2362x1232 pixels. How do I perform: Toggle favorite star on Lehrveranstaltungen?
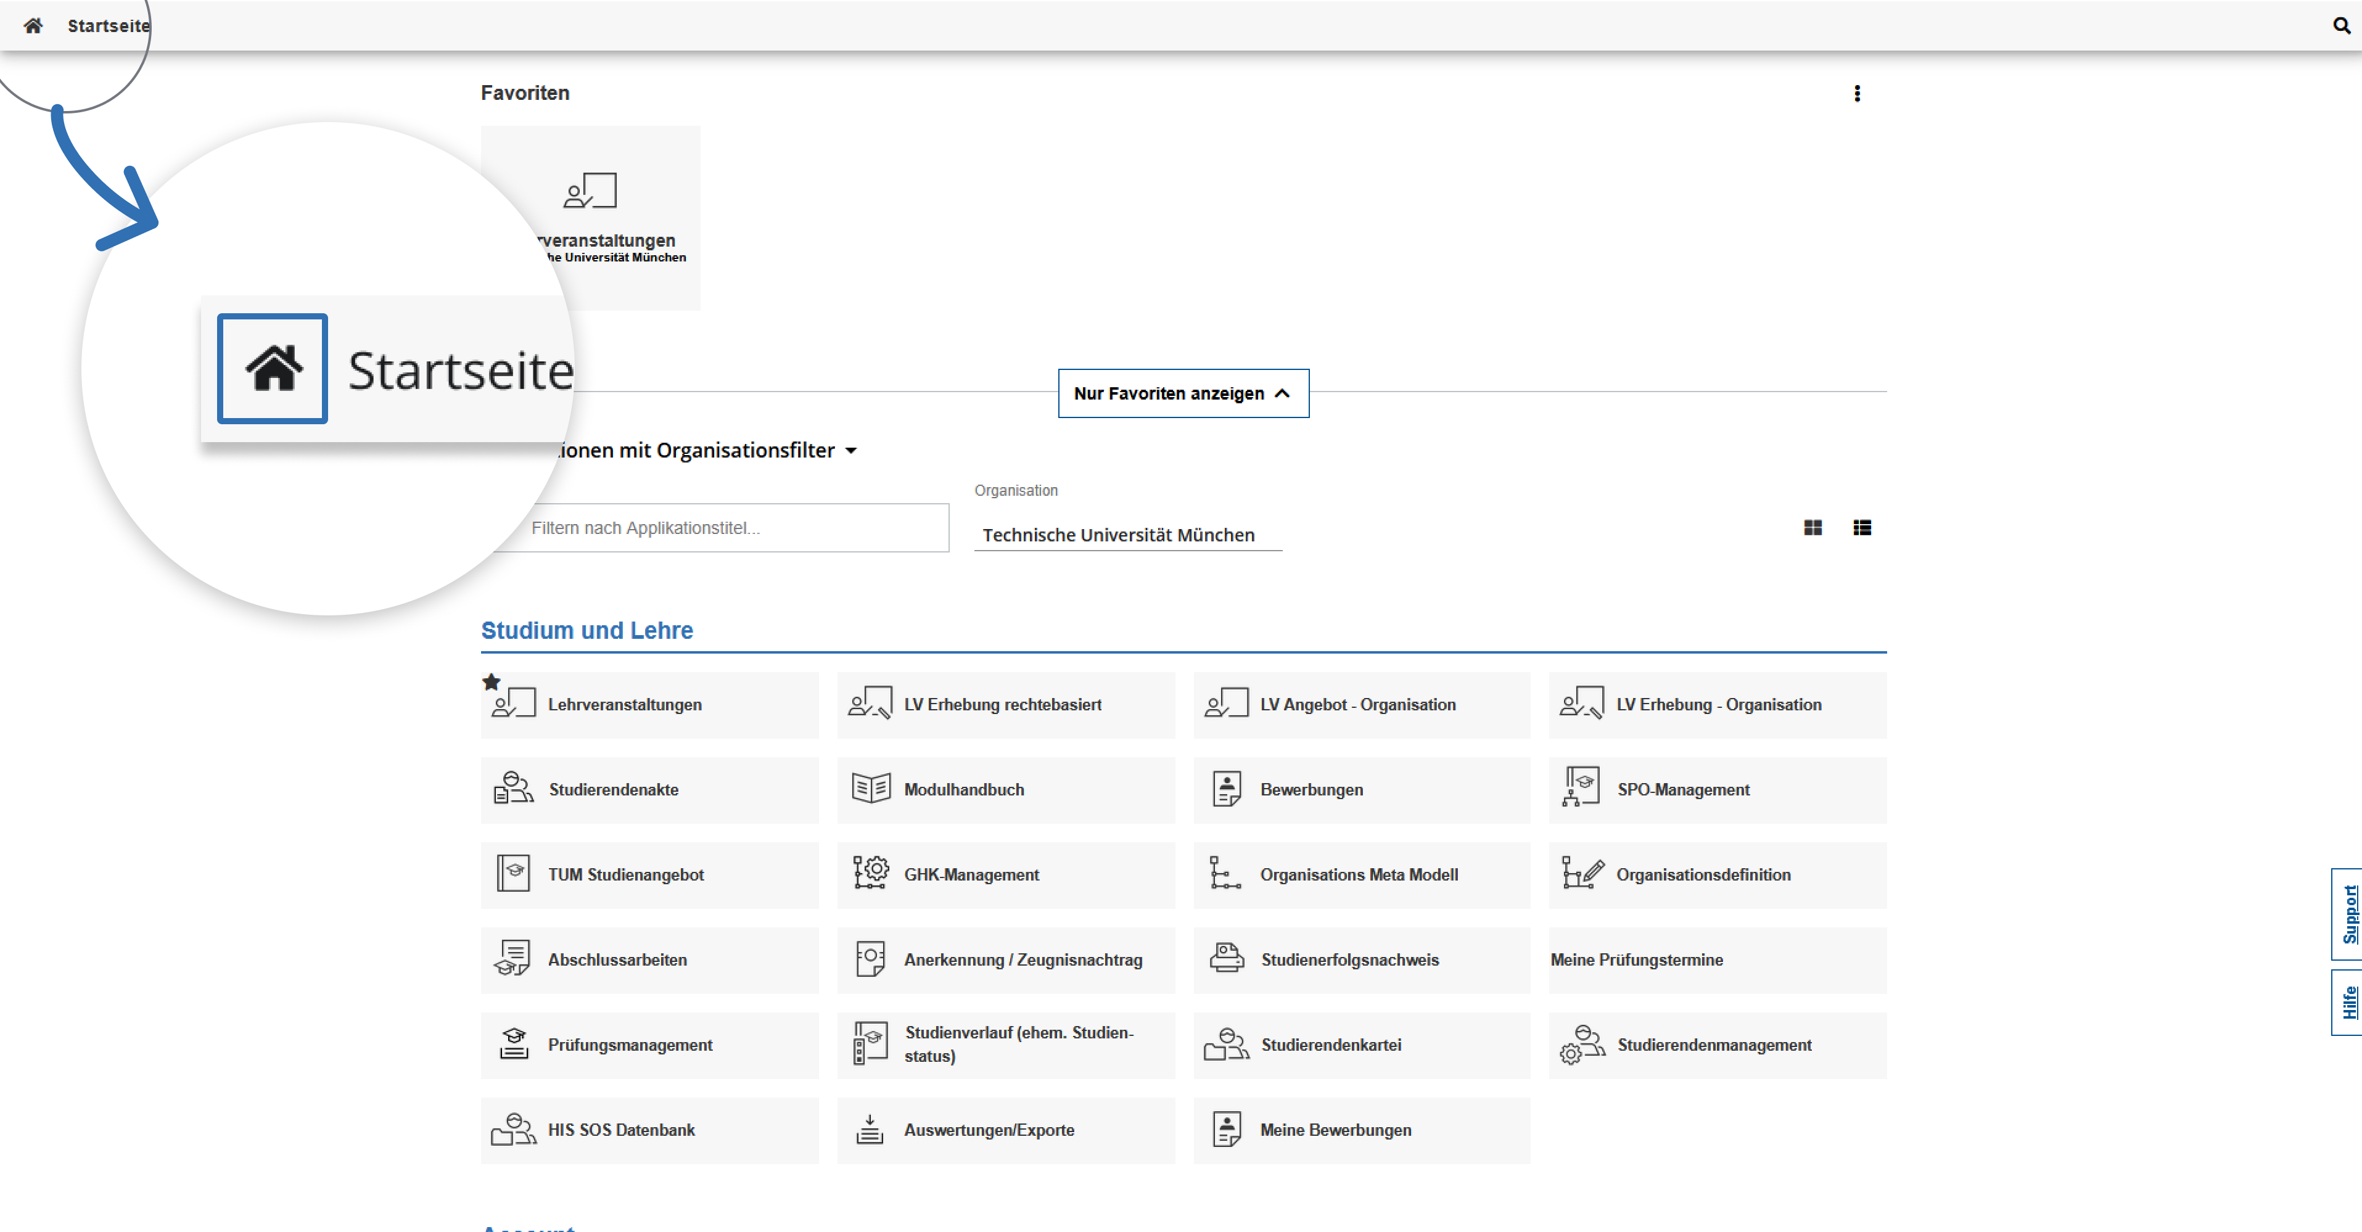492,682
